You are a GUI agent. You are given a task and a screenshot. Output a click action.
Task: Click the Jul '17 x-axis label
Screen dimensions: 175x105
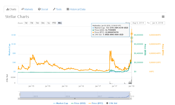(x=114, y=86)
